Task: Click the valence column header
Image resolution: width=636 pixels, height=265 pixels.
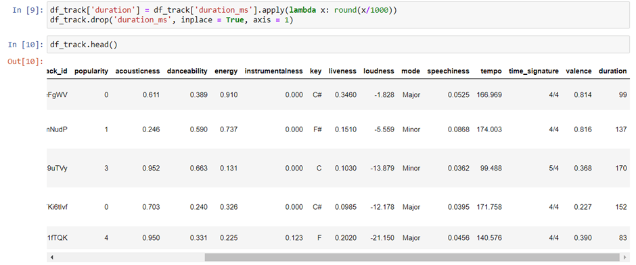Action: 578,71
